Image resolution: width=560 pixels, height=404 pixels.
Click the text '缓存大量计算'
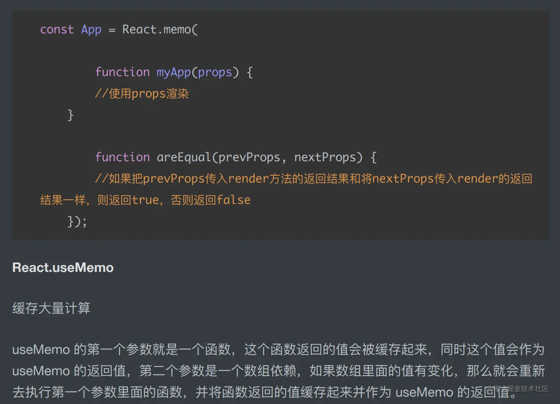tap(51, 308)
